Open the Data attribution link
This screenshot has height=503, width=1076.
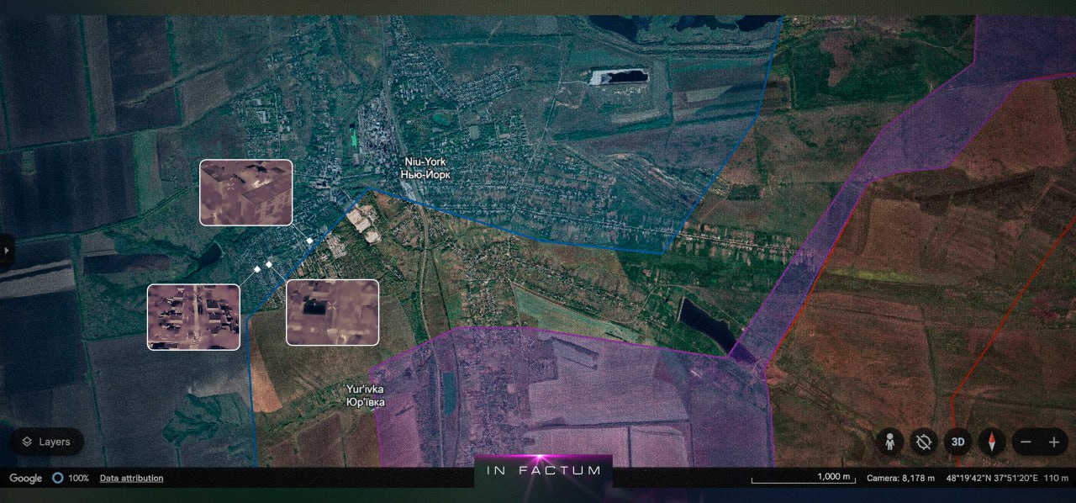[131, 478]
